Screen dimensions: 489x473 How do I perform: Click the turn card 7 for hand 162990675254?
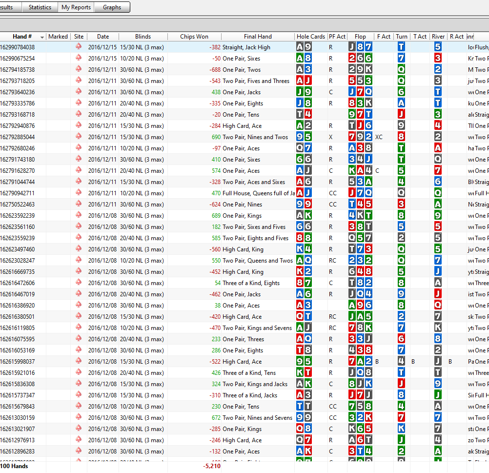[401, 59]
